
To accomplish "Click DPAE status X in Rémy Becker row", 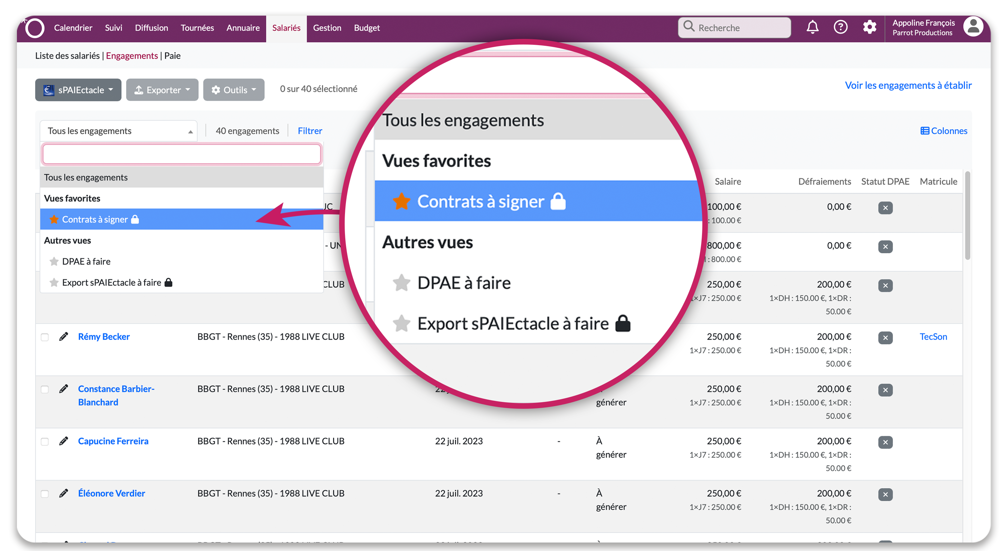I will [885, 338].
